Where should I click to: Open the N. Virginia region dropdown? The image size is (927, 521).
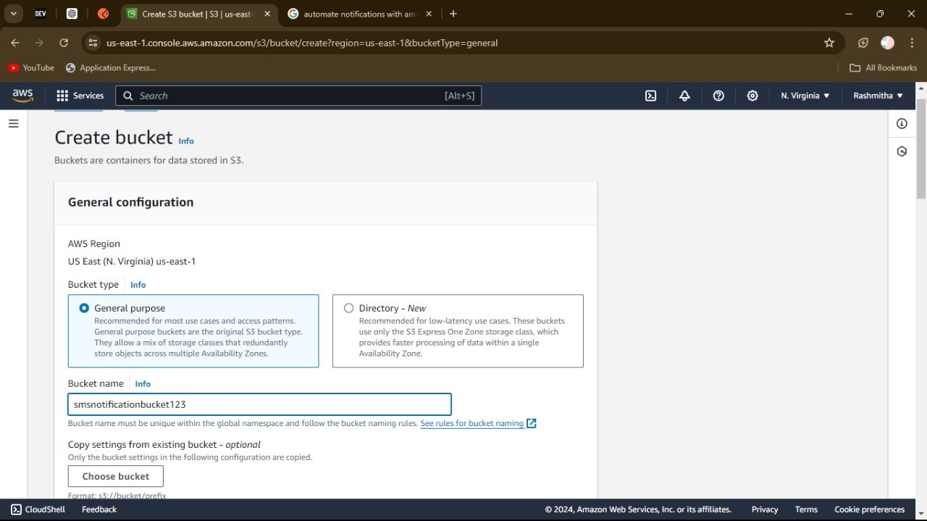point(805,96)
